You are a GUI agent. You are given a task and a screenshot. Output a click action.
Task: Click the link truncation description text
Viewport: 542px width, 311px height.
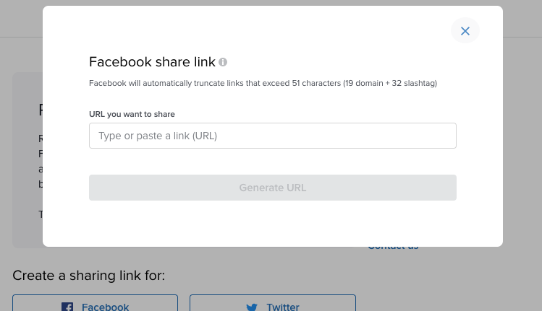[x=263, y=83]
